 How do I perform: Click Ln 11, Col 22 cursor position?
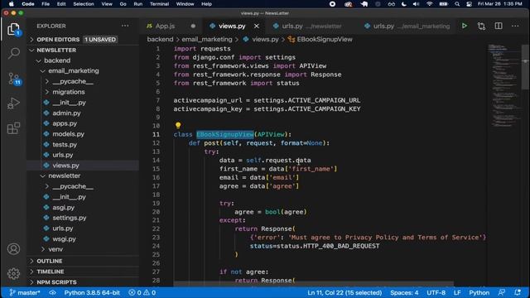pos(344,292)
